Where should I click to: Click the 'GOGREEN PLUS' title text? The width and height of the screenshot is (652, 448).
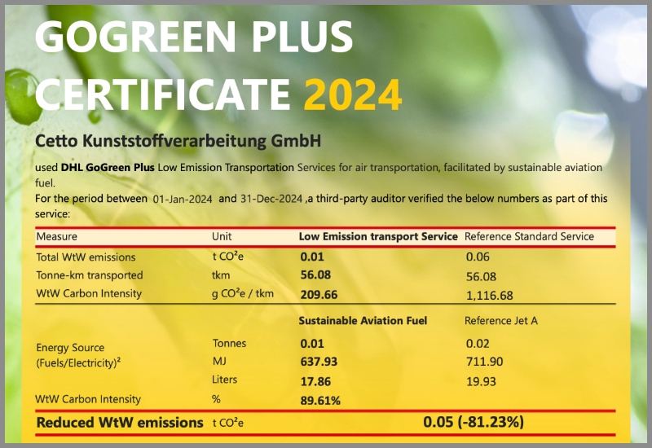point(194,37)
